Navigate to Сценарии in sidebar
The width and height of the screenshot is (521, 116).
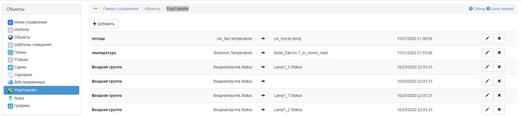pos(23,75)
